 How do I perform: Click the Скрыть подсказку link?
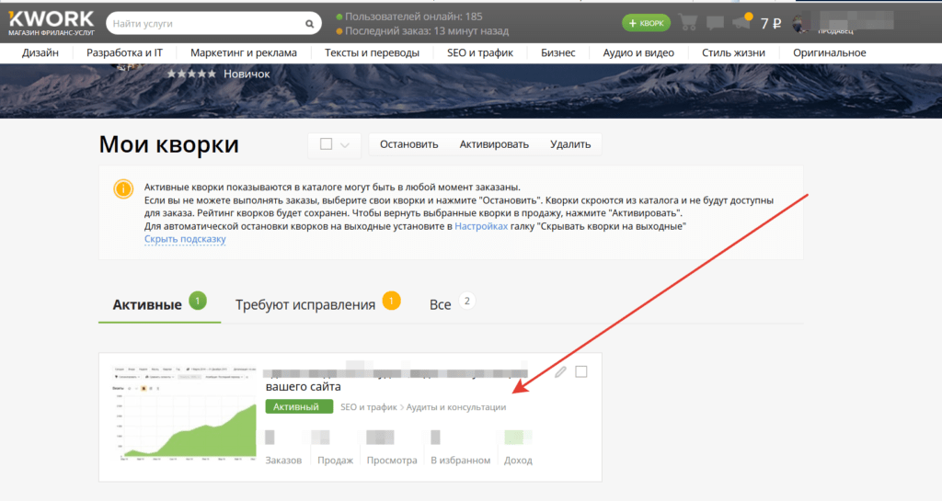185,239
